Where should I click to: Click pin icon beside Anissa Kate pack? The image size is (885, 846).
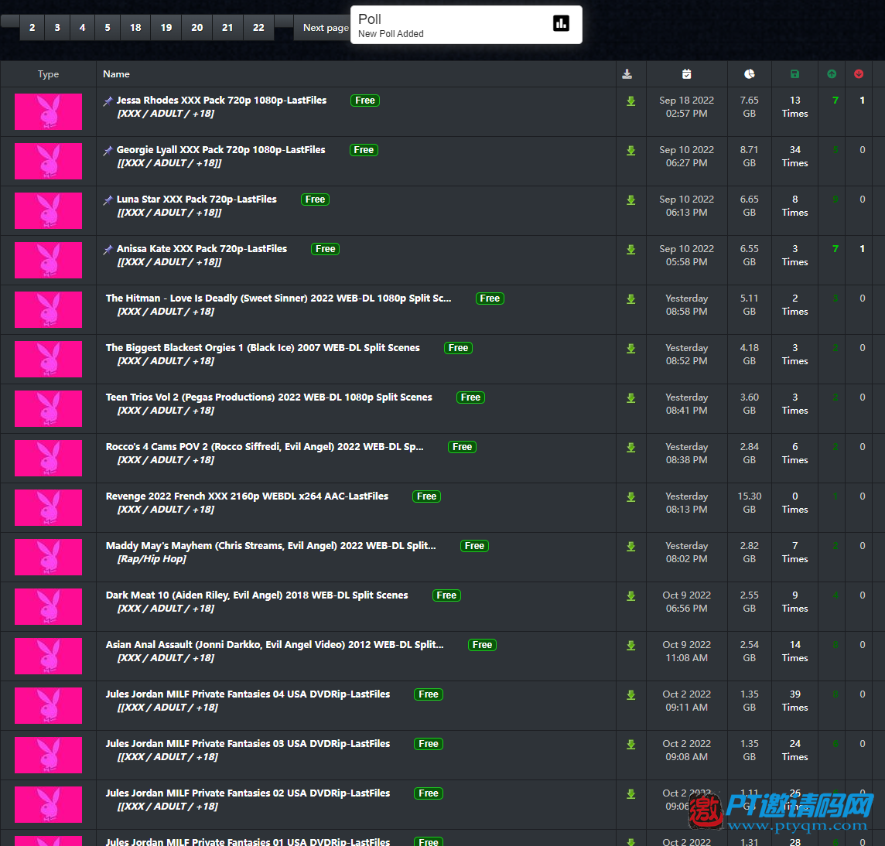pos(108,250)
